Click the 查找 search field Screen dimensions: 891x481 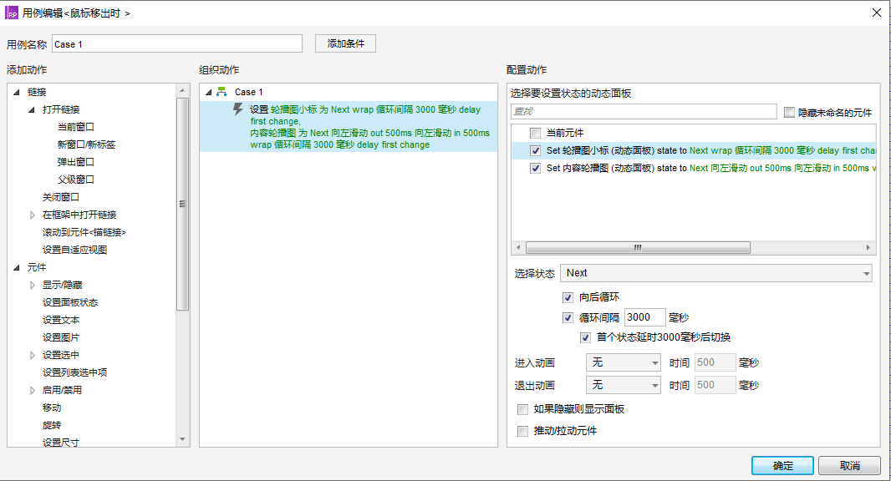(644, 111)
